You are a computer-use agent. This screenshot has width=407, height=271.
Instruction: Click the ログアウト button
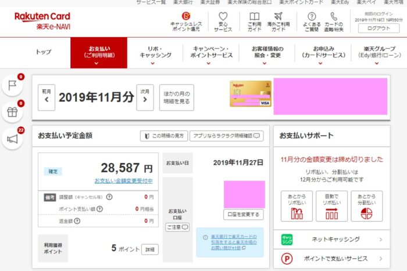pos(379,28)
